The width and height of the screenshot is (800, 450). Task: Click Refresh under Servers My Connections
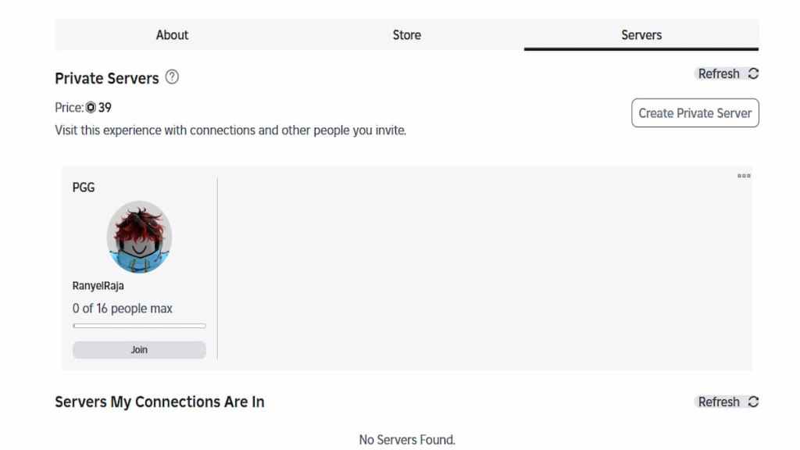point(720,402)
